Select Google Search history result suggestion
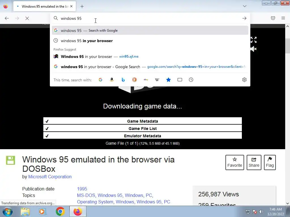This screenshot has width=290, height=217. pos(150,67)
